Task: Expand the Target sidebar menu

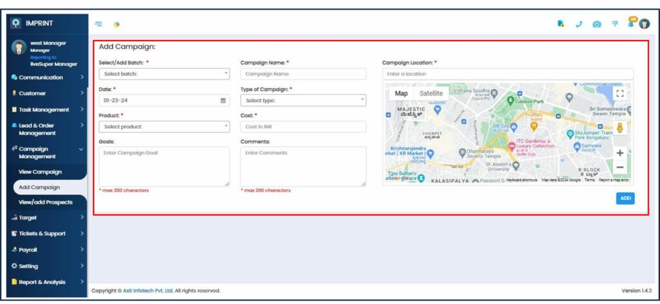Action: (48, 218)
